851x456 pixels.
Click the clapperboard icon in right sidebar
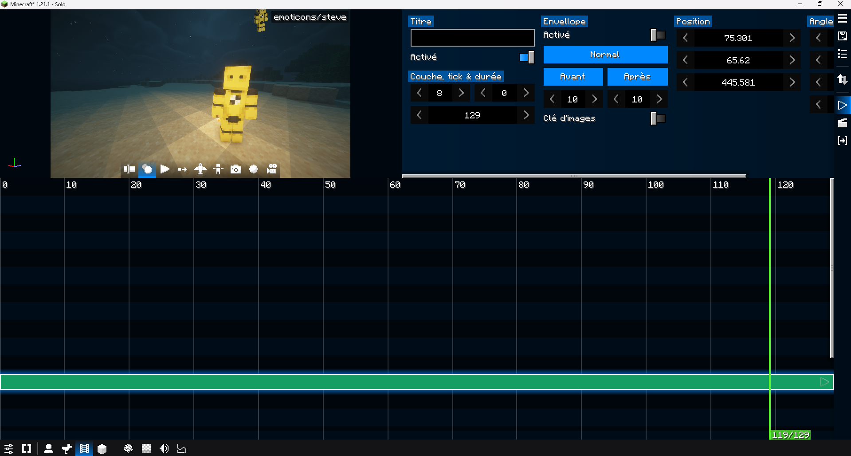coord(843,123)
